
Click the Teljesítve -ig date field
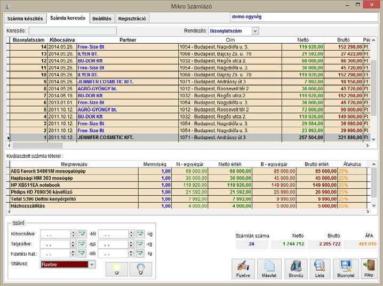(x=113, y=244)
